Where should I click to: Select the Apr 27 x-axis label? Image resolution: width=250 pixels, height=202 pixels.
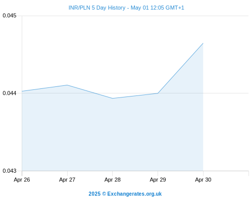(67, 180)
